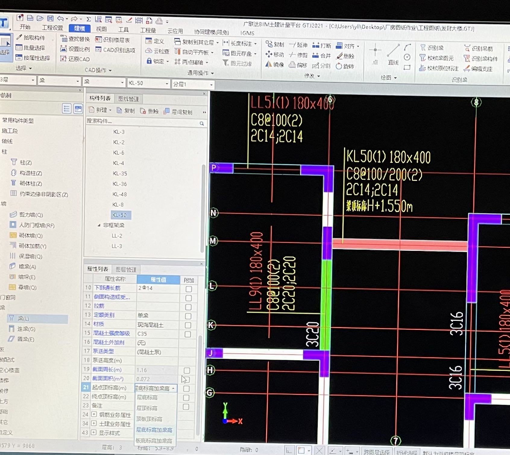Click 识别吊筋 recognize hanger bars

tap(479, 48)
